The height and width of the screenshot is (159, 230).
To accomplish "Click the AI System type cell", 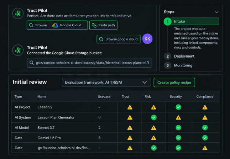I will (x=23, y=117).
